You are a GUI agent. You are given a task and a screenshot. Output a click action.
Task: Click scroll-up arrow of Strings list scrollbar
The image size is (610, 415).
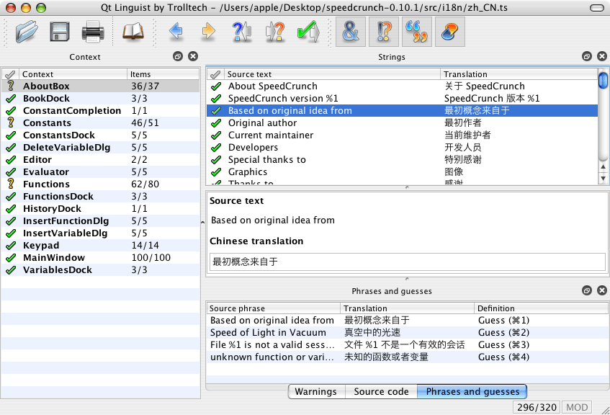tap(603, 166)
